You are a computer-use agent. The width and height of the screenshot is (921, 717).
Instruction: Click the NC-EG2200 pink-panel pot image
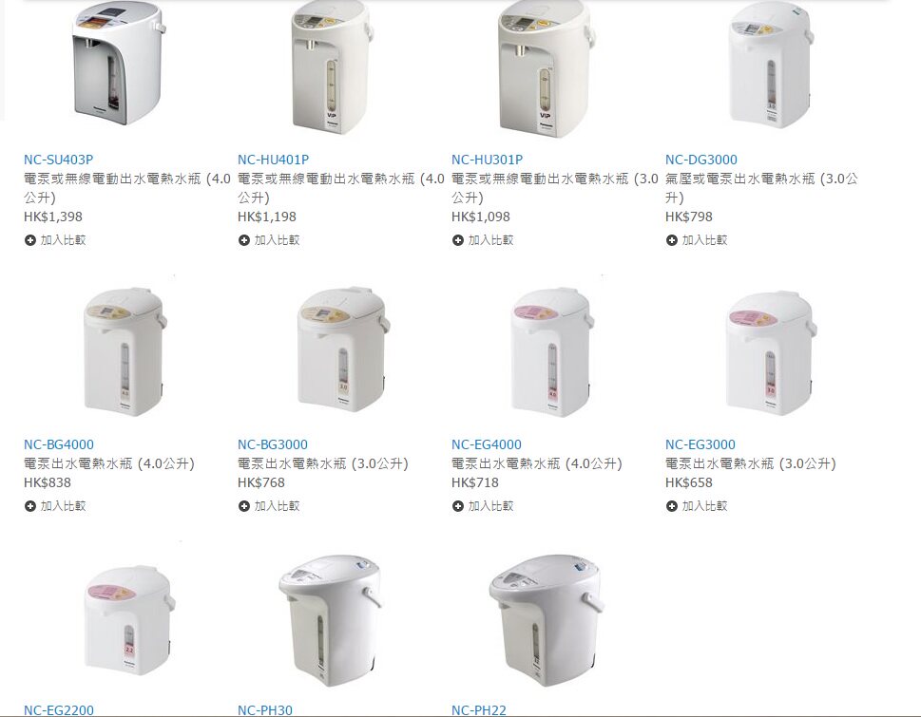click(x=130, y=620)
